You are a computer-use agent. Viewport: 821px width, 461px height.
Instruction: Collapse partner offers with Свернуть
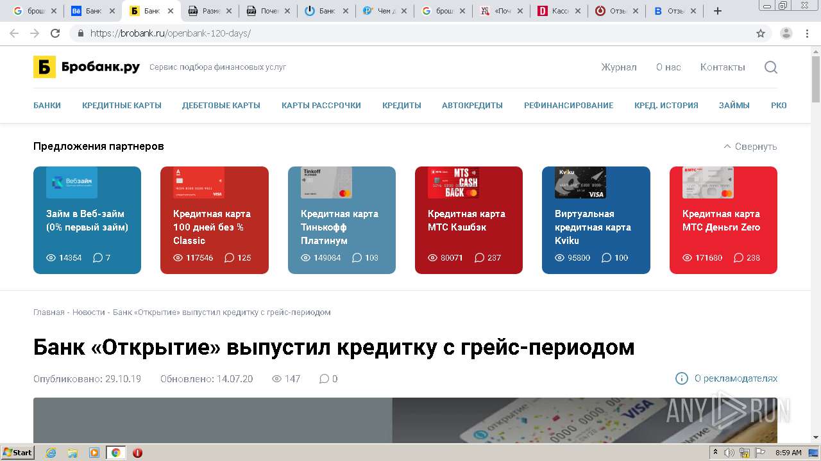click(750, 146)
